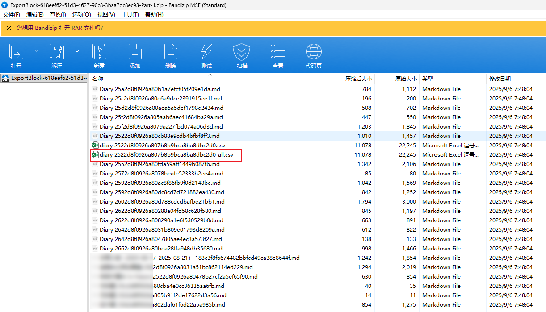Viewport: 546px width, 312px height.
Task: Click Excel icon of the _all.csv file
Action: coord(95,154)
